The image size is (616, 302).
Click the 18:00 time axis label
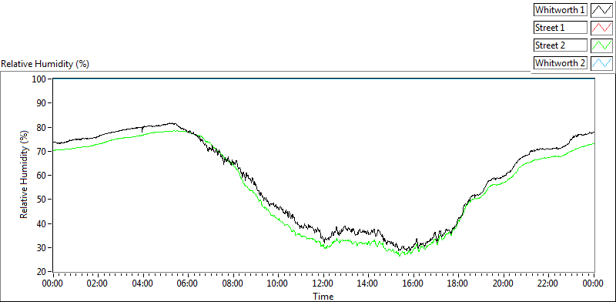pyautogui.click(x=458, y=284)
